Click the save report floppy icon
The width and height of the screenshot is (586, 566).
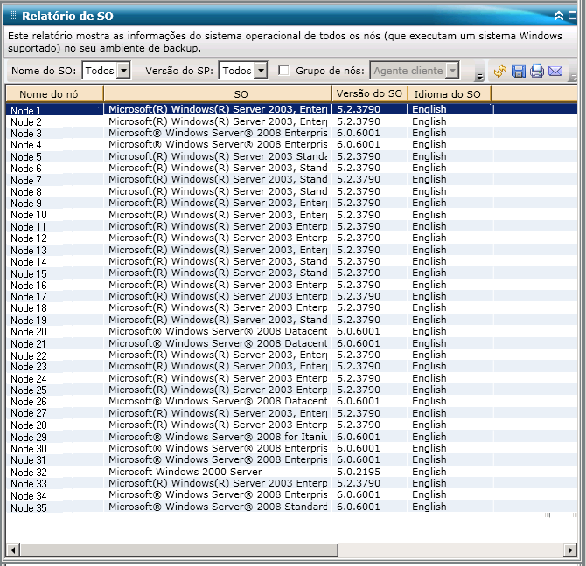tap(519, 71)
